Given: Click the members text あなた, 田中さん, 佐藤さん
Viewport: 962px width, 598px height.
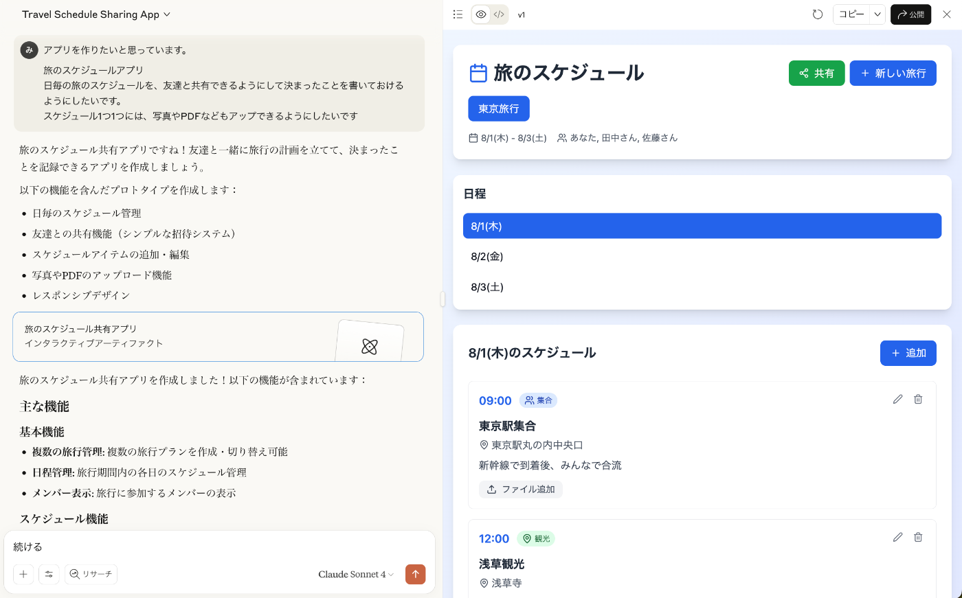Looking at the screenshot, I should (x=624, y=138).
